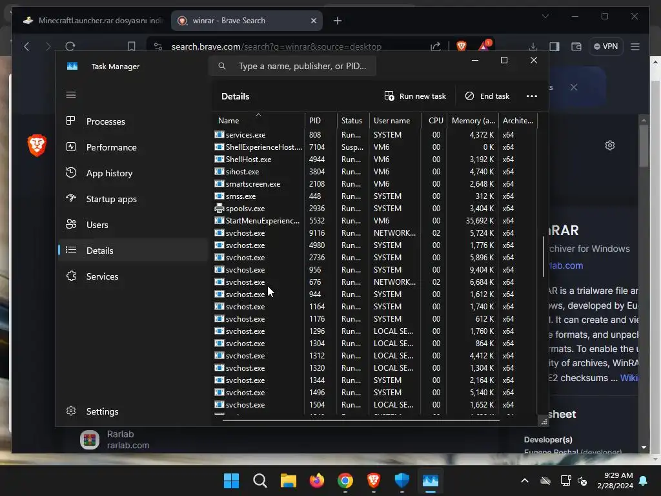The width and height of the screenshot is (661, 496).
Task: Click the spoolsv.exe printer icon
Action: 219,208
